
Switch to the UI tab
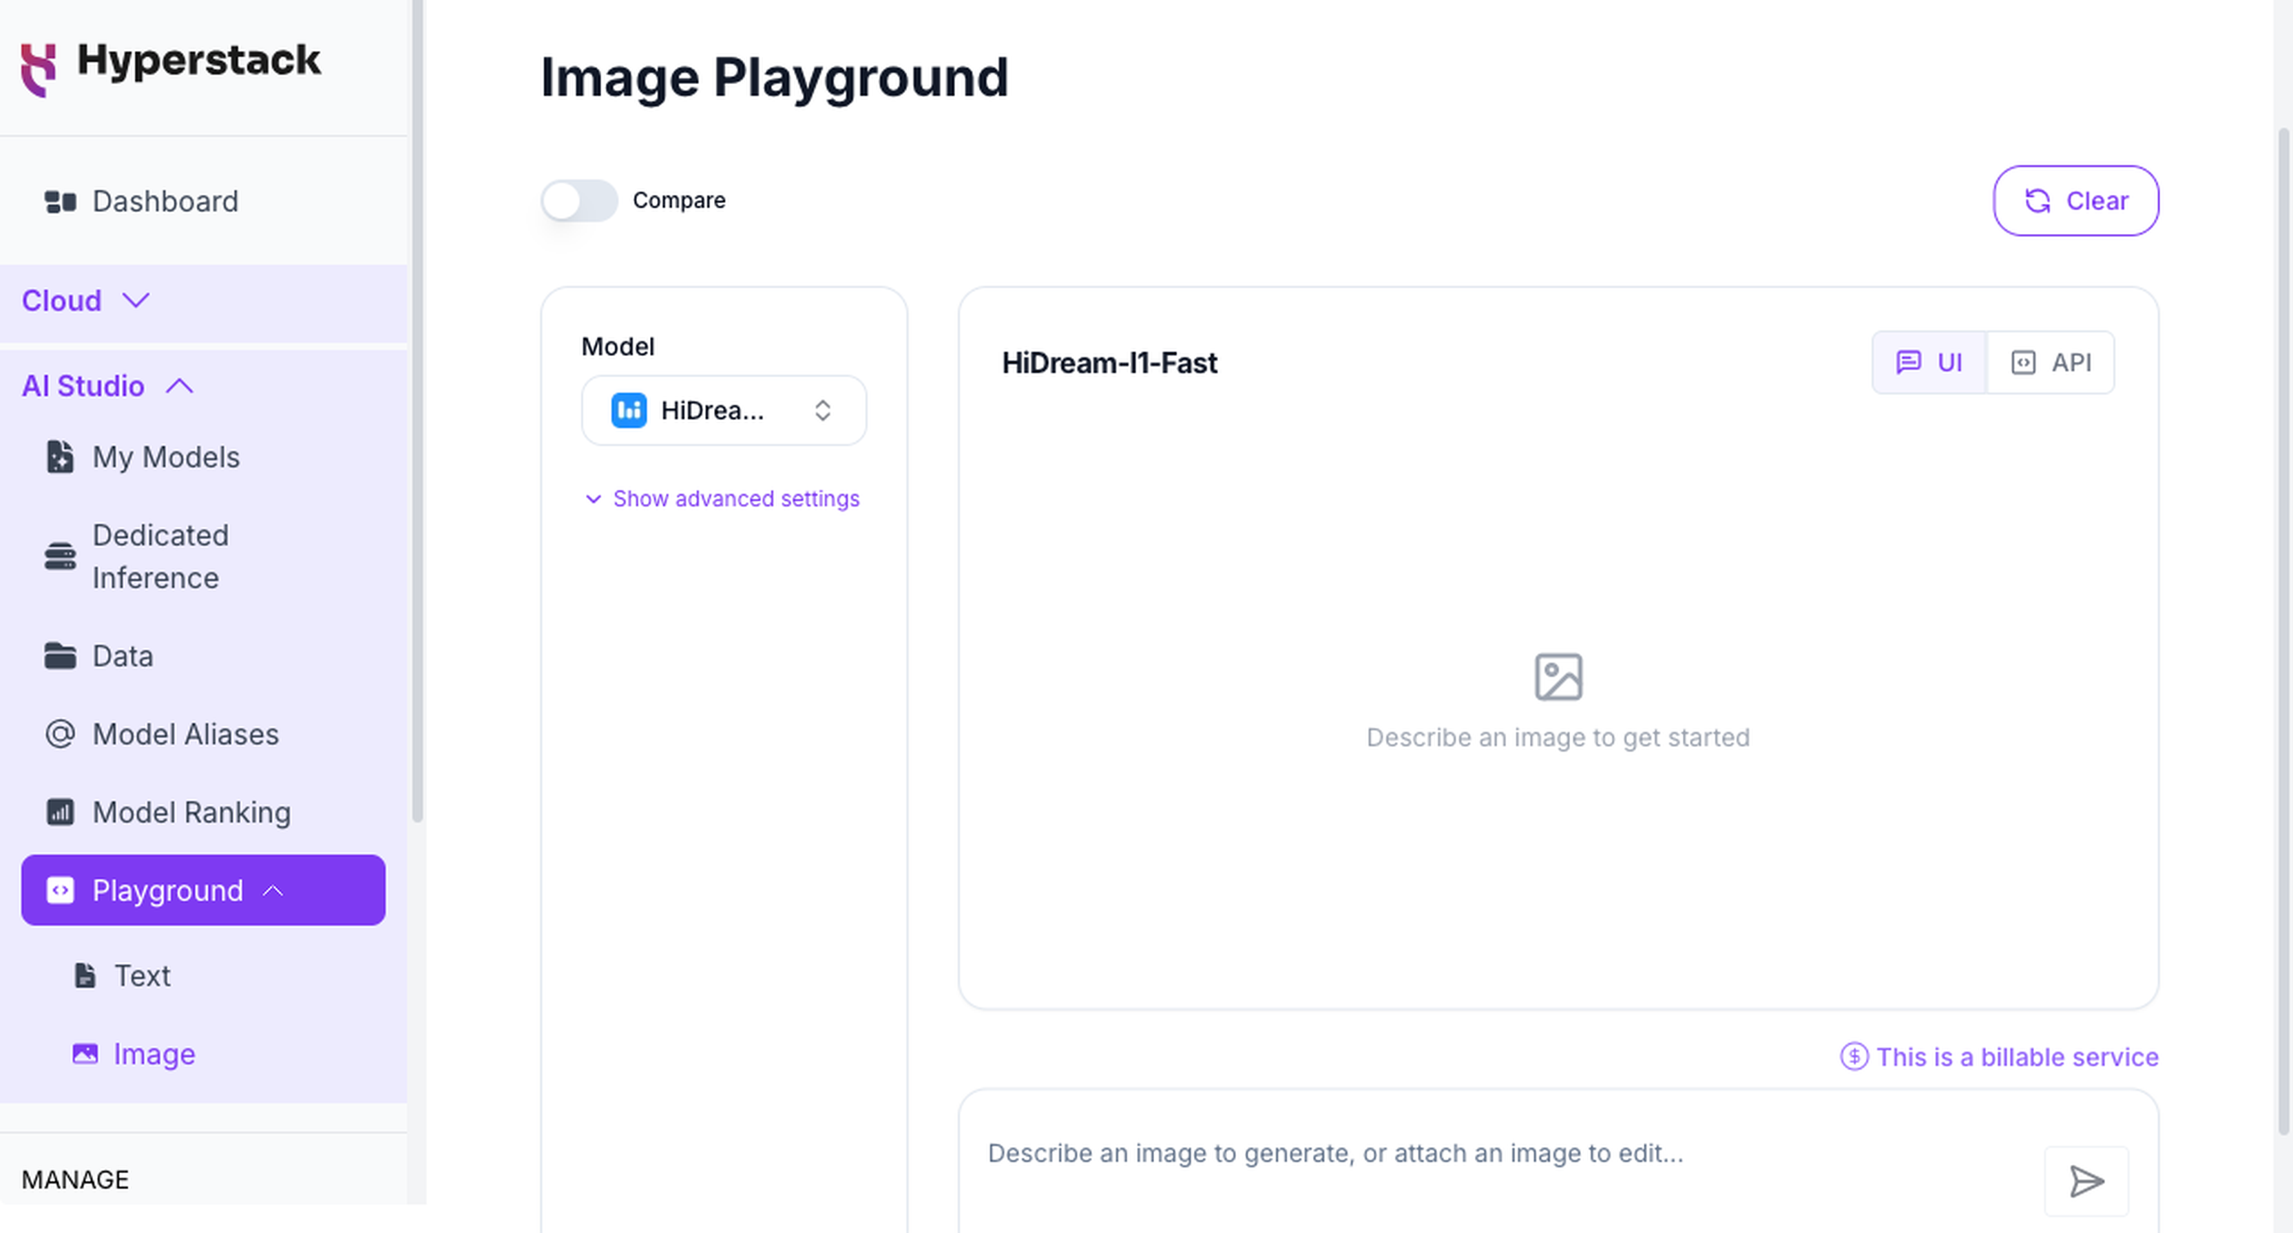coord(1929,362)
